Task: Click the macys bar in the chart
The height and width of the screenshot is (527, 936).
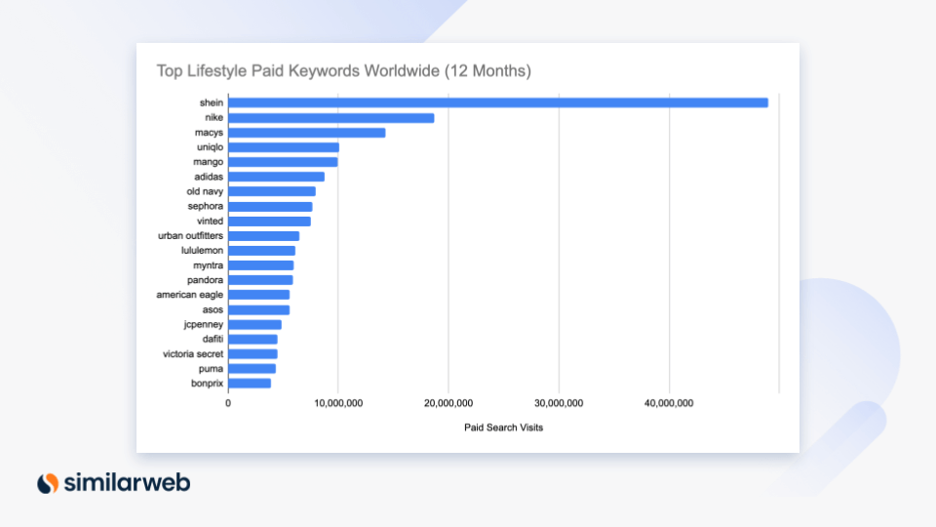Action: tap(307, 133)
